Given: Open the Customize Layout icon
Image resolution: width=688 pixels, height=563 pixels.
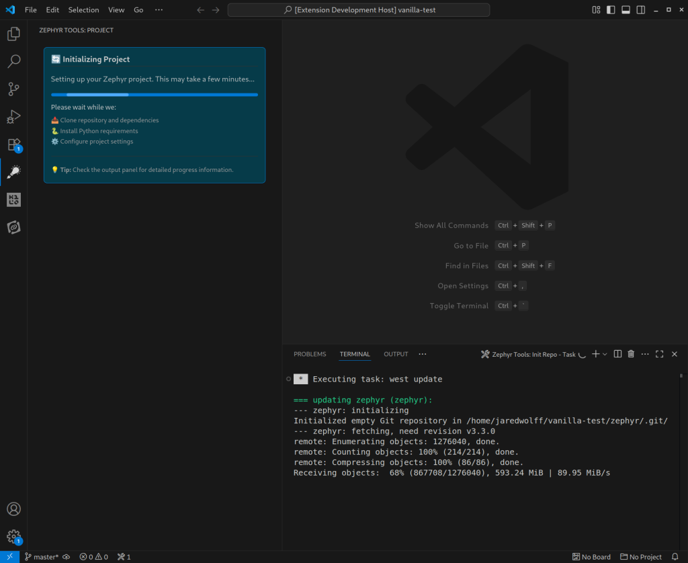Looking at the screenshot, I should 596,9.
